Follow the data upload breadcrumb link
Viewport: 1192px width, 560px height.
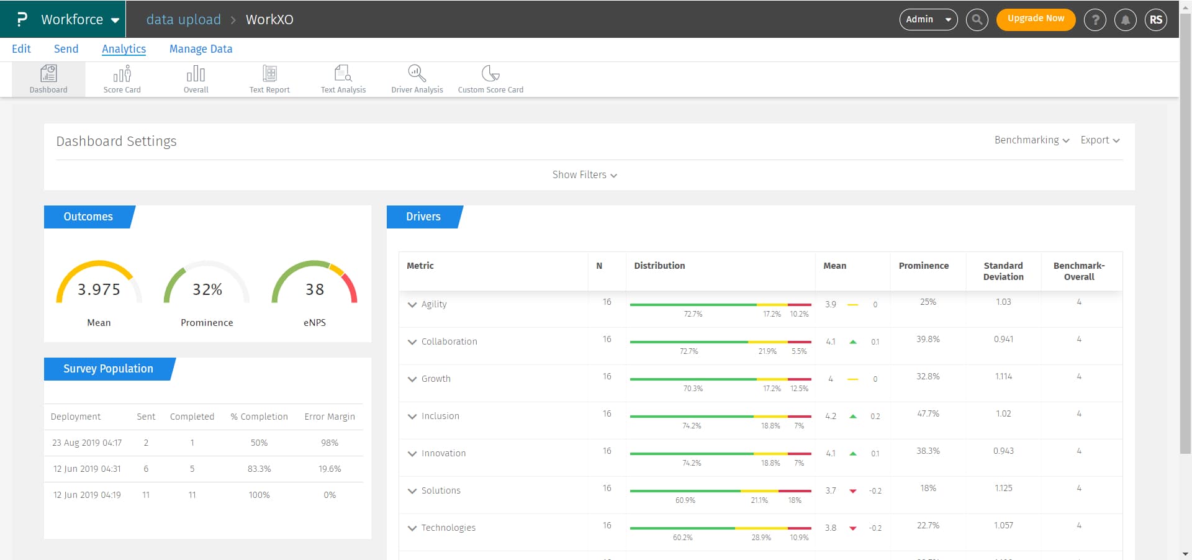183,19
